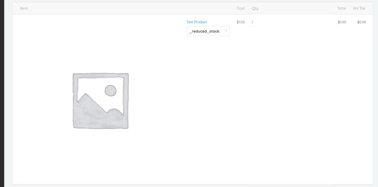Select the NV Tax column header
Viewport: 378px width, 187px height.
359,8
